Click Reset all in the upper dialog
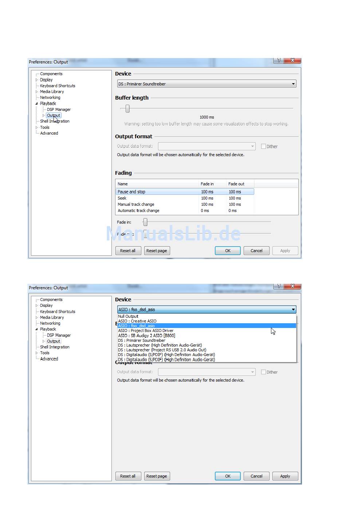 tap(128, 251)
